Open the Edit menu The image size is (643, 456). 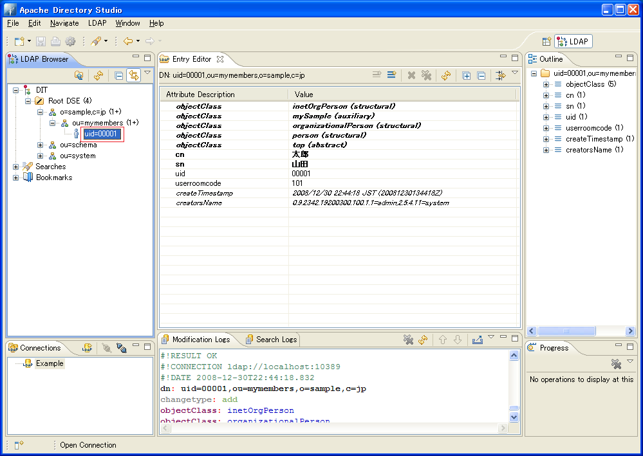[35, 23]
